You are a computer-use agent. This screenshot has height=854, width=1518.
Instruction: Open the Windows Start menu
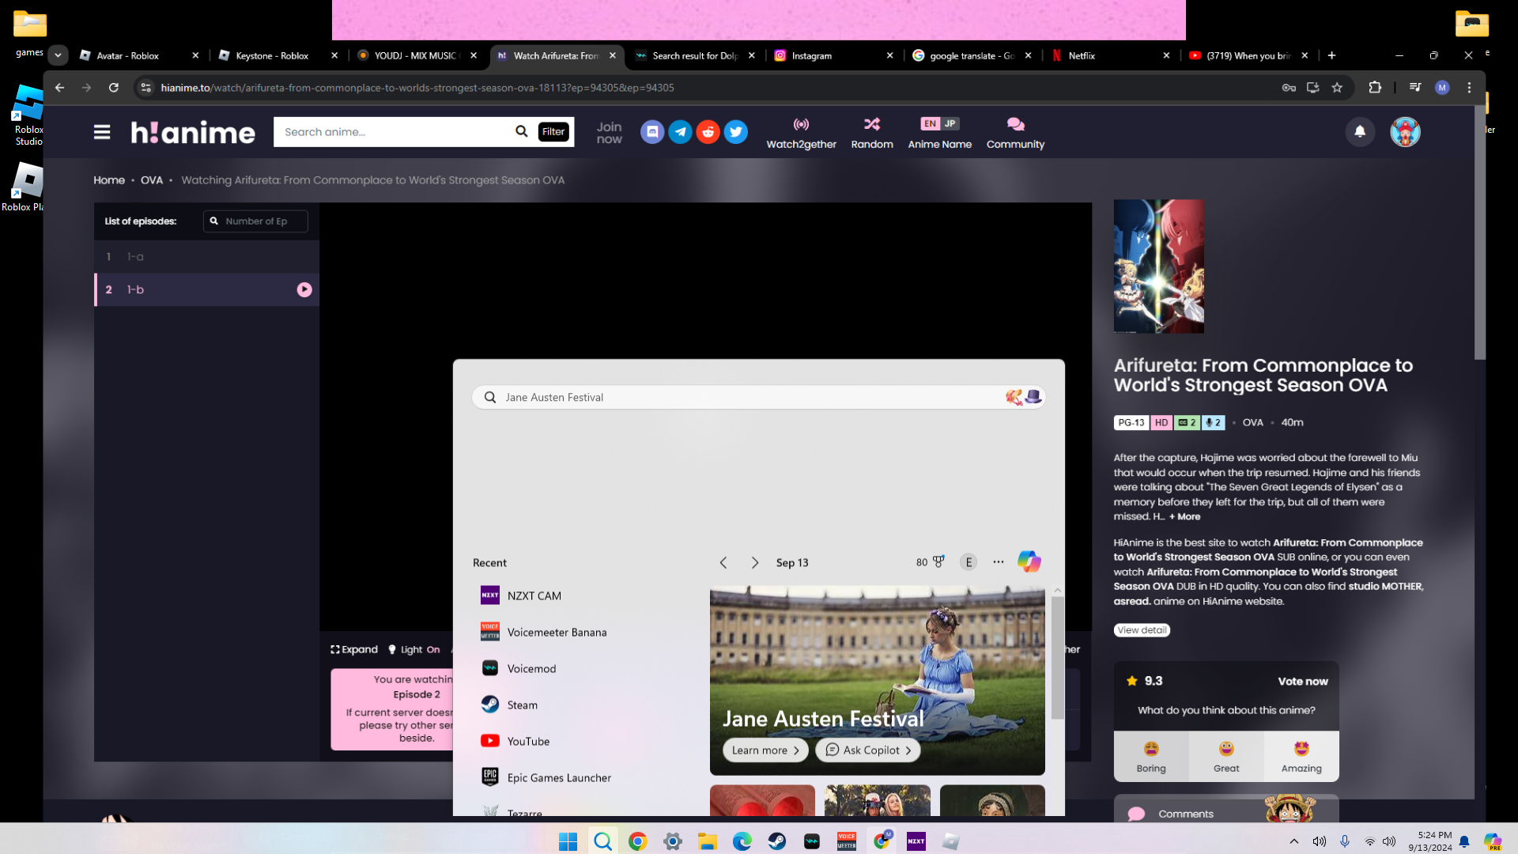568,841
